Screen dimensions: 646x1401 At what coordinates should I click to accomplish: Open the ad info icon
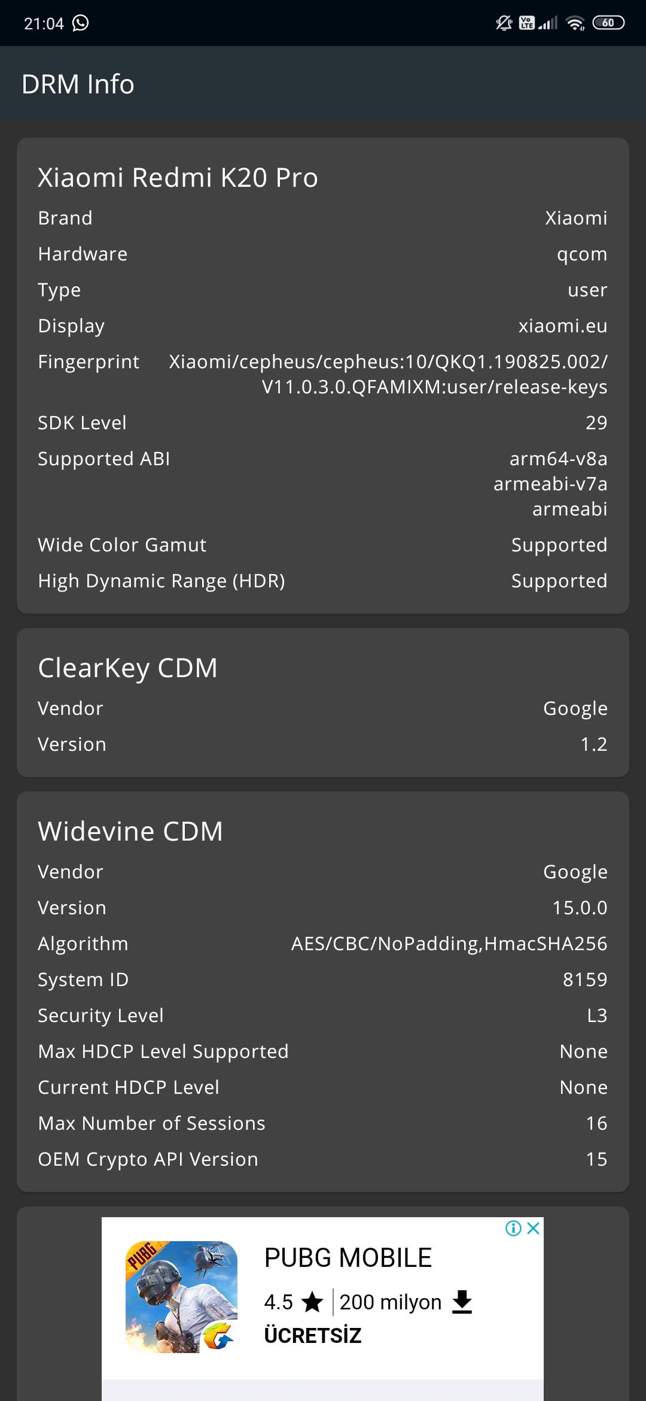[x=513, y=1229]
